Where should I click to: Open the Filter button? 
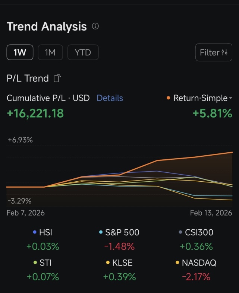click(214, 52)
